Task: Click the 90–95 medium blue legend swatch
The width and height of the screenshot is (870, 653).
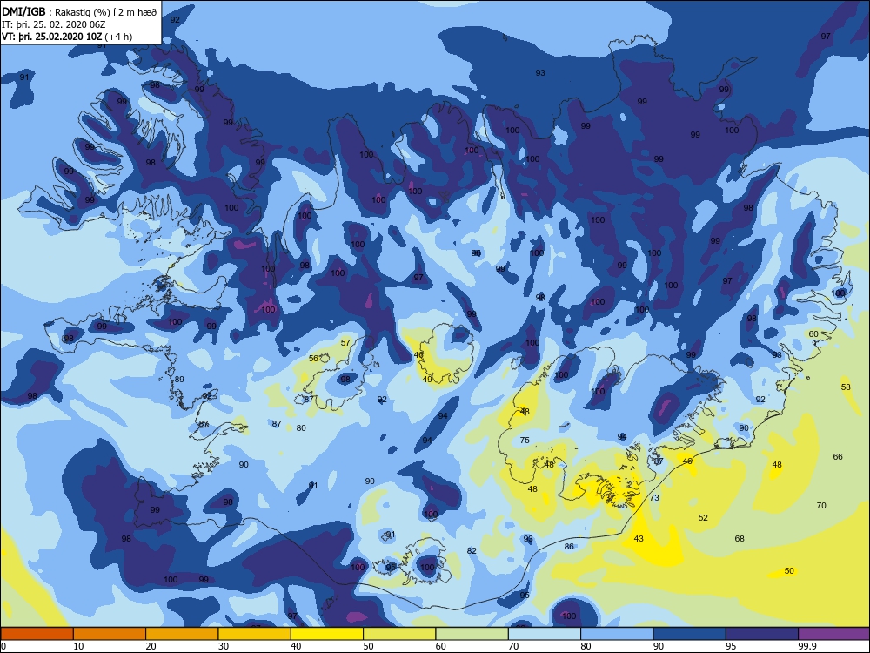Action: point(690,634)
